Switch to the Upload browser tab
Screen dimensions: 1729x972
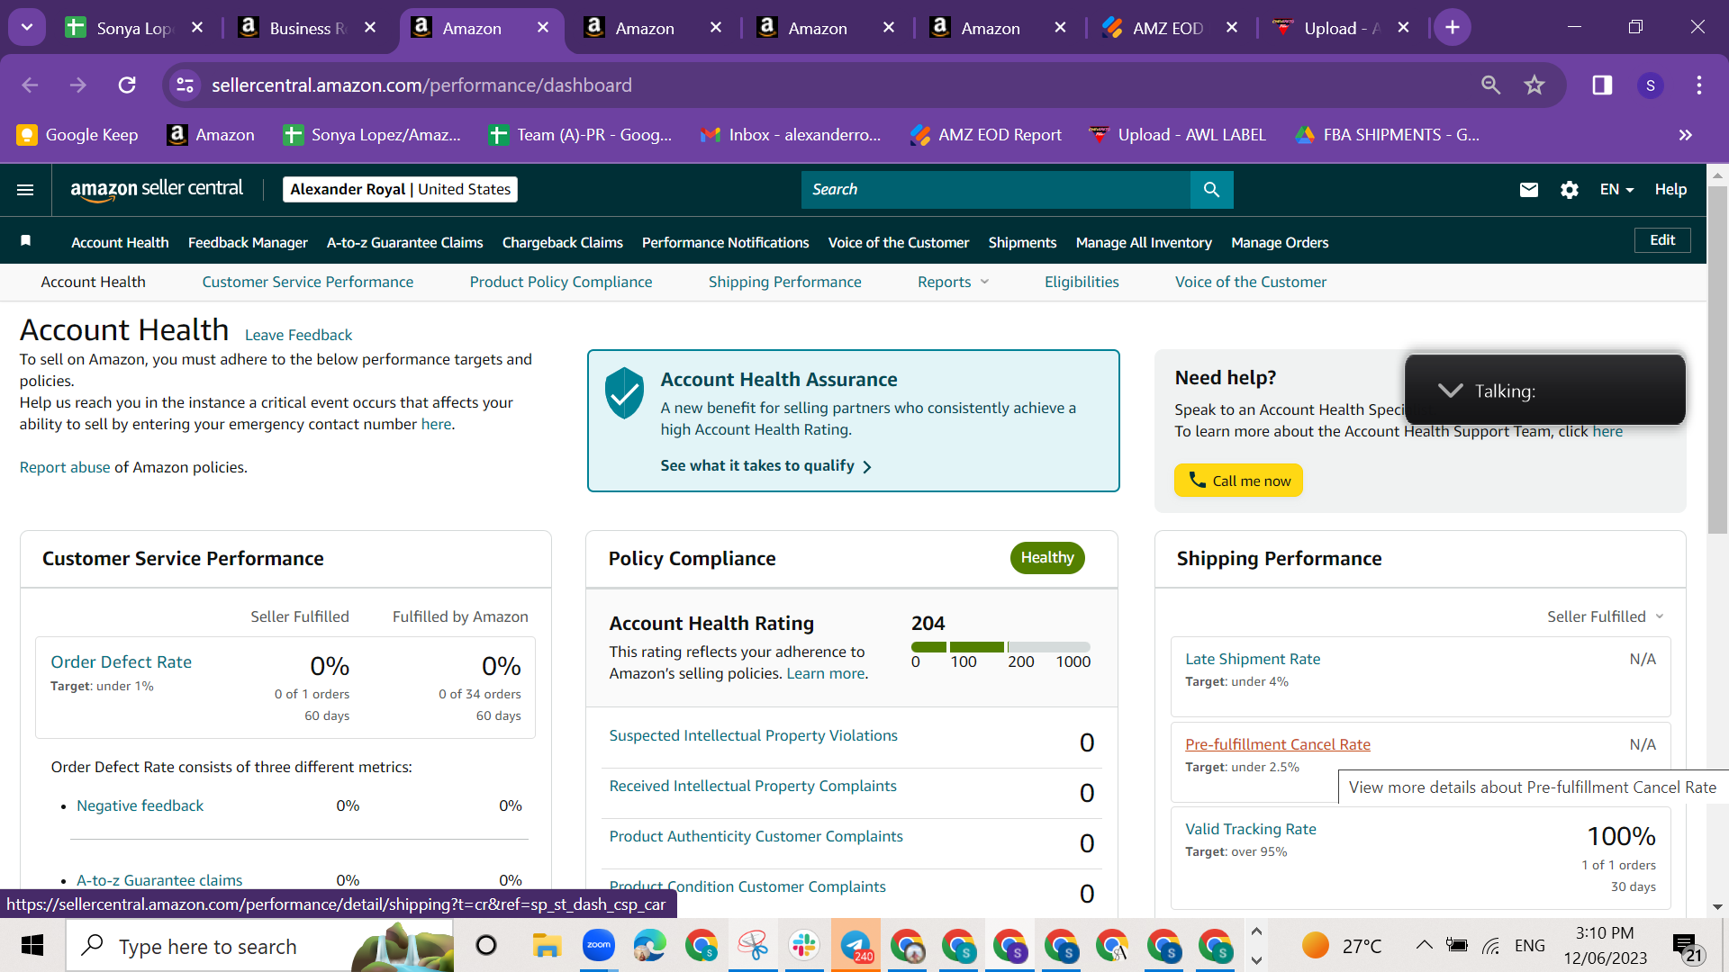coord(1344,28)
